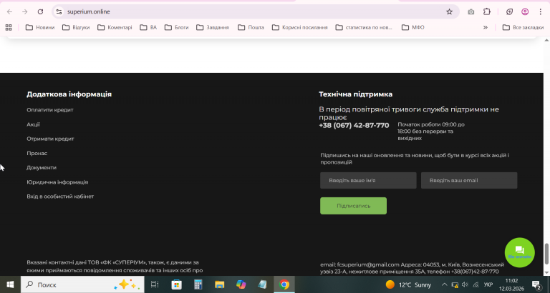Switch to Chrome in the taskbar
The image size is (550, 293).
(284, 284)
